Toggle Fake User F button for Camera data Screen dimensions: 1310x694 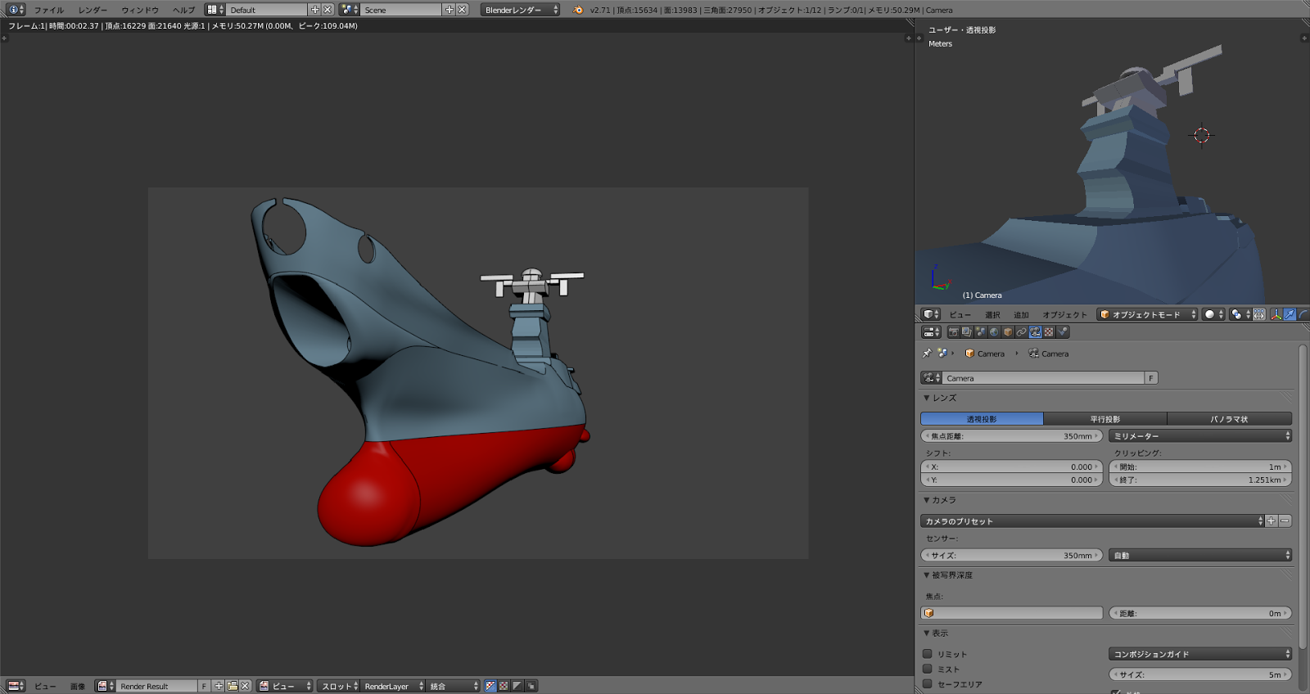coord(1151,378)
